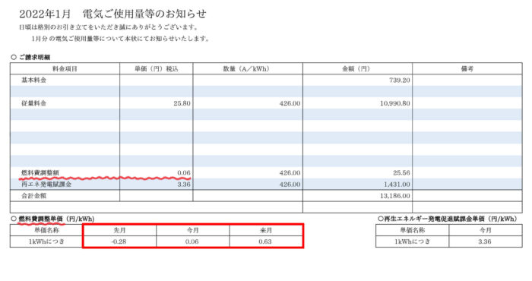The height and width of the screenshot is (281, 532).
Task: Click the '基本料金' row label
Action: 34,81
